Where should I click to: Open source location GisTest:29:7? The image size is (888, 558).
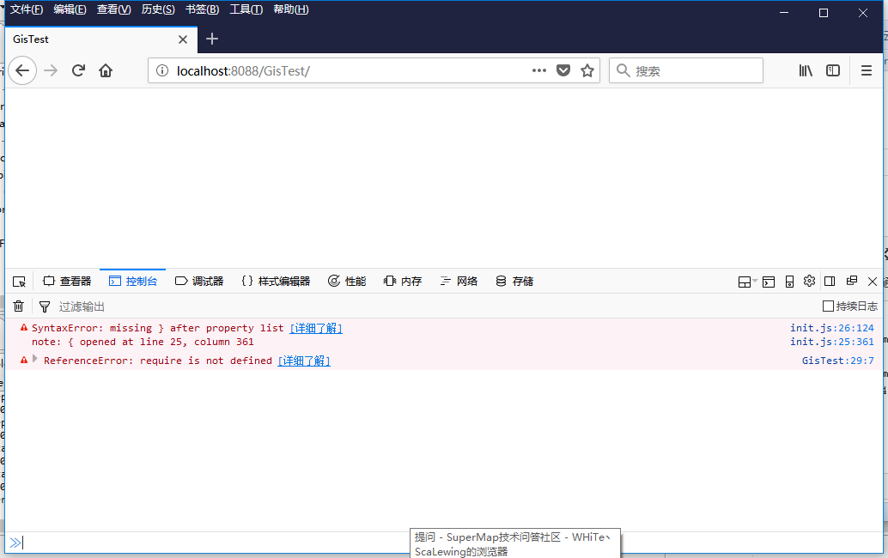coord(837,361)
